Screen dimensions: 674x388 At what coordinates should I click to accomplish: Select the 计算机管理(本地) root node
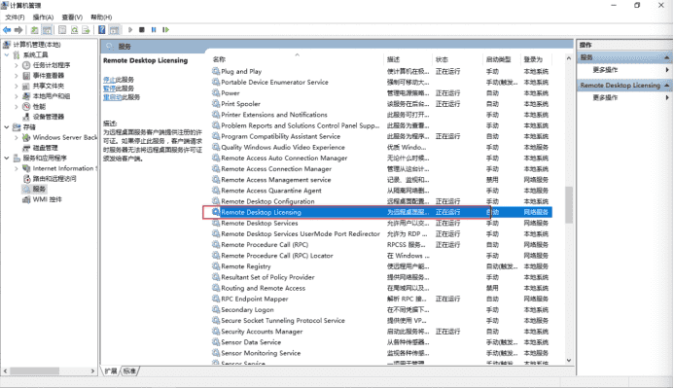click(x=37, y=45)
